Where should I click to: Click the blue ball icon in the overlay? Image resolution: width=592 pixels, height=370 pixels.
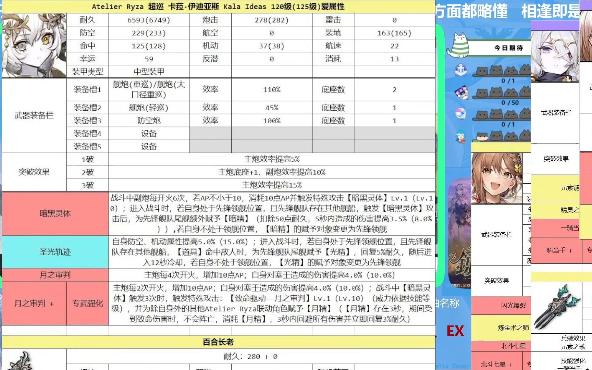pos(460,113)
